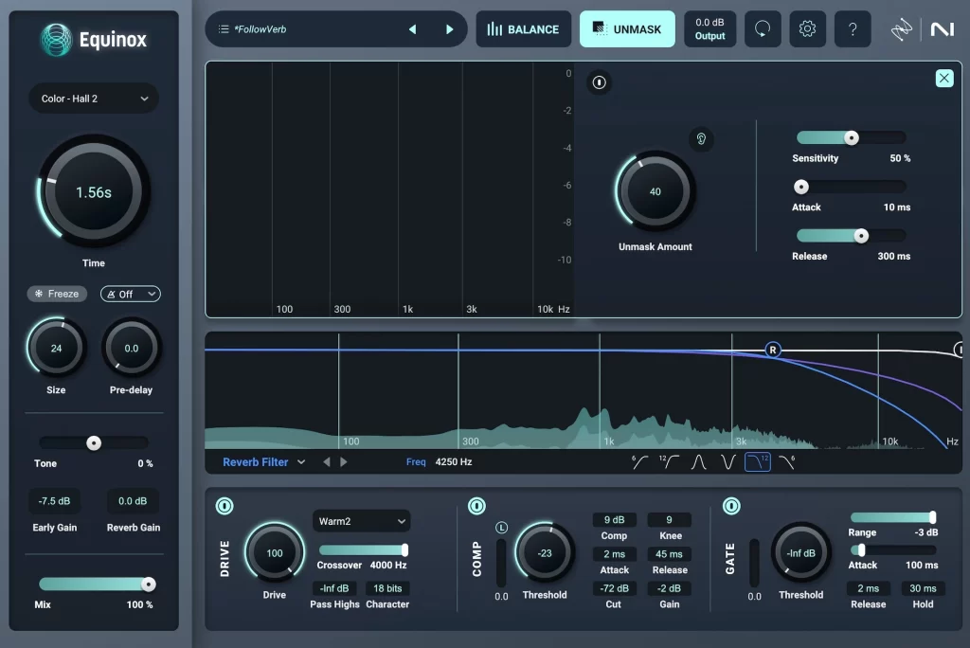Select the peak bell filter shape icon

click(699, 462)
